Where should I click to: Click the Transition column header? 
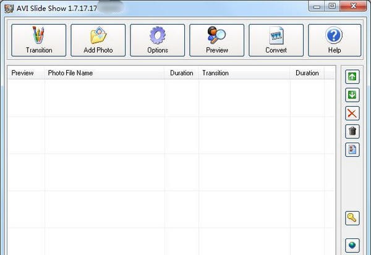[x=244, y=73]
